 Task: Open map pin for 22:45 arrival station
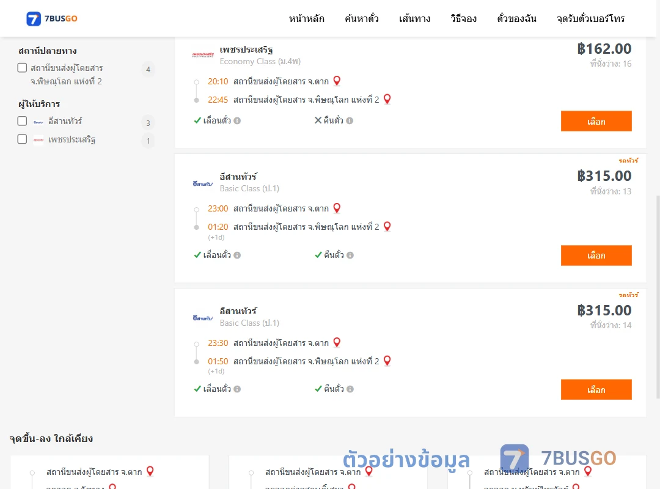(387, 99)
